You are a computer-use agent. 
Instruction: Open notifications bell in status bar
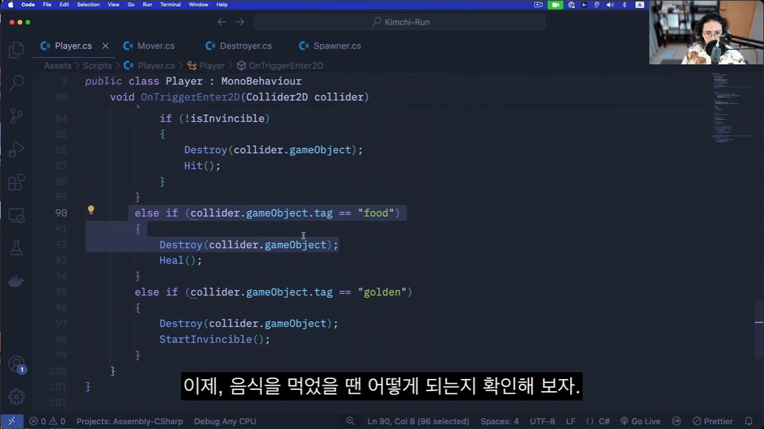(x=749, y=421)
